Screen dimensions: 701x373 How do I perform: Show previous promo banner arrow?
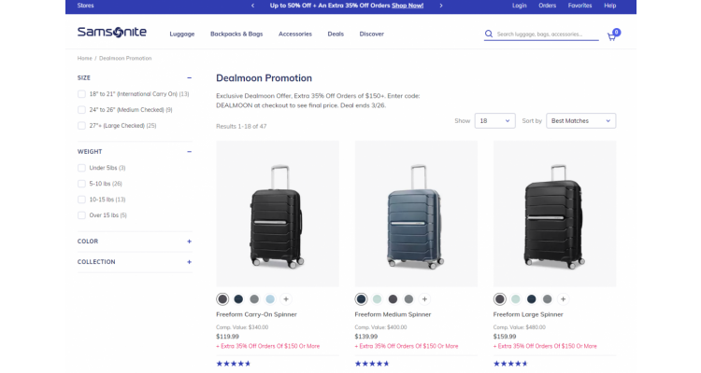coord(252,6)
